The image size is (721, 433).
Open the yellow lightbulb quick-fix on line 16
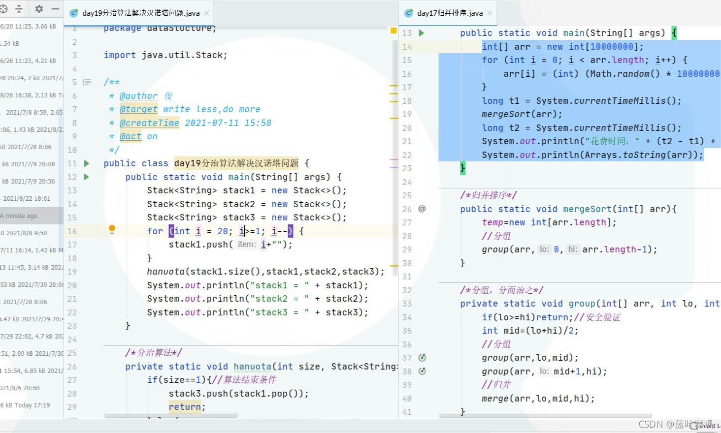pos(112,229)
